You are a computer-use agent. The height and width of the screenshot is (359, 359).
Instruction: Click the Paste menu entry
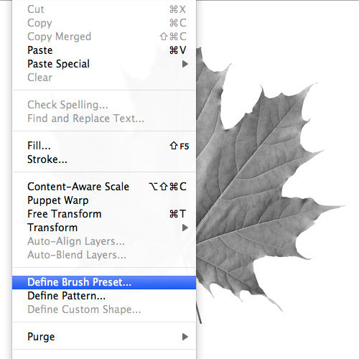pos(104,50)
